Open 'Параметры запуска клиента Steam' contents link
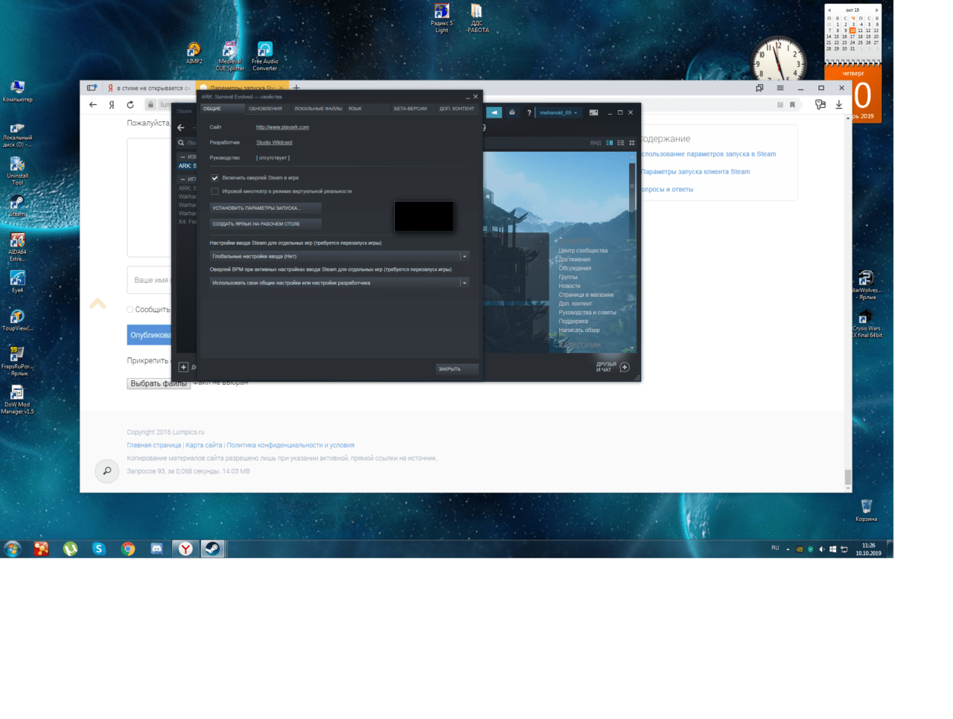The width and height of the screenshot is (953, 719). point(695,172)
